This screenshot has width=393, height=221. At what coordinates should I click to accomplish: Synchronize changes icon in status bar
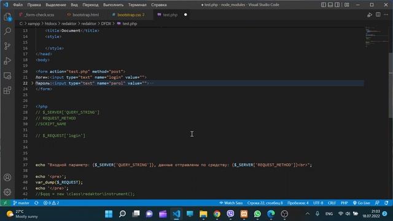[36, 203]
